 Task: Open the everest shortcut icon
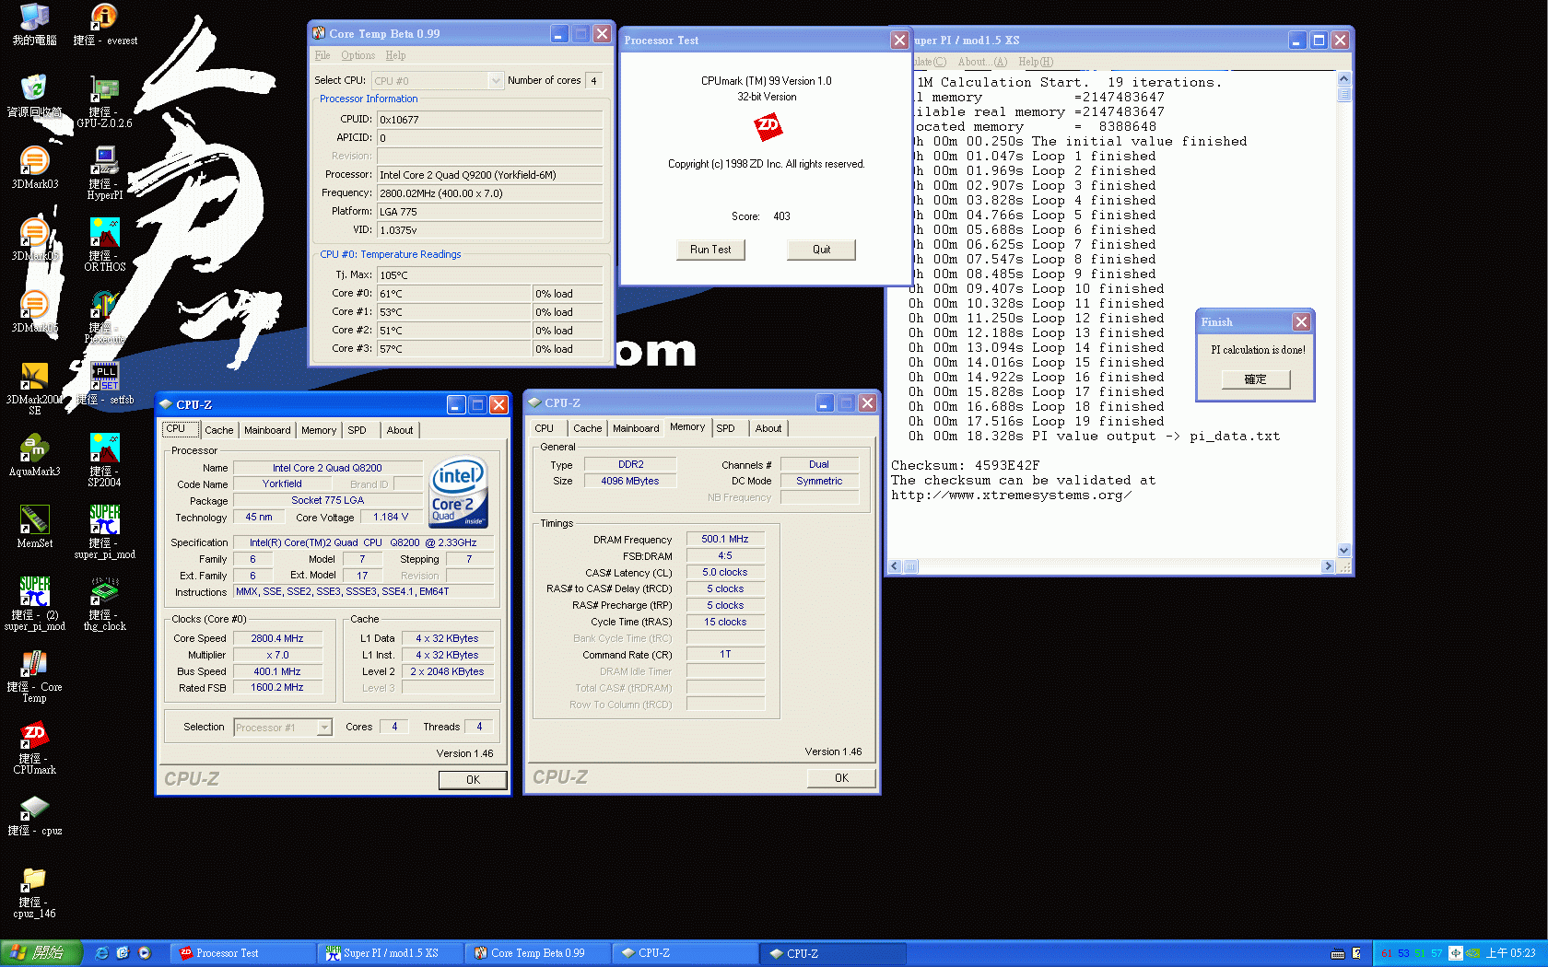(105, 25)
